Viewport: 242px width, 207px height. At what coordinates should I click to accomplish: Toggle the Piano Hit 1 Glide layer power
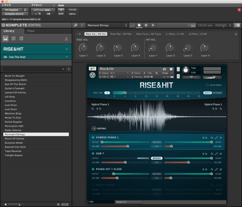[93, 169]
